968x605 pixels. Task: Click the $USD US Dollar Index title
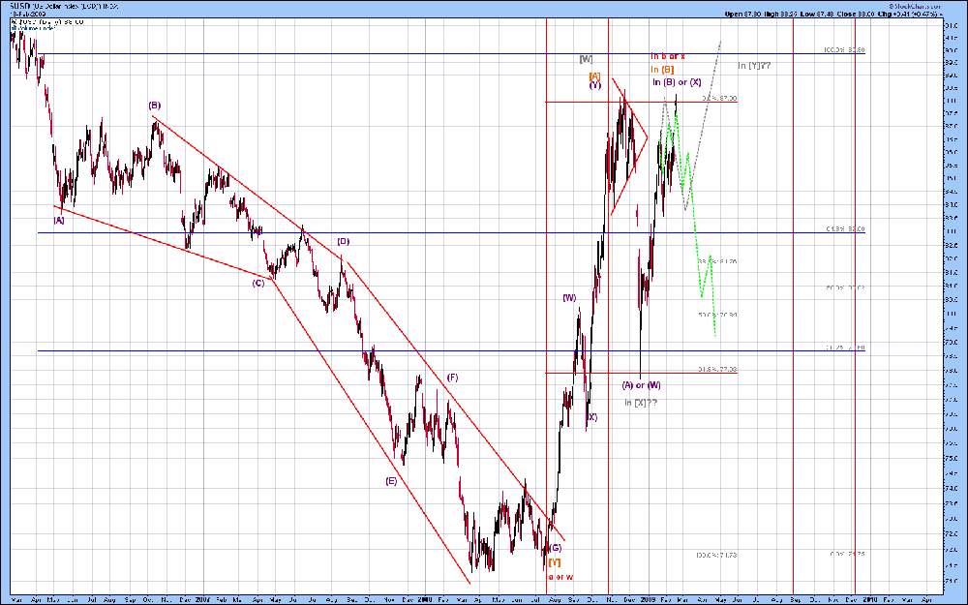pos(64,6)
